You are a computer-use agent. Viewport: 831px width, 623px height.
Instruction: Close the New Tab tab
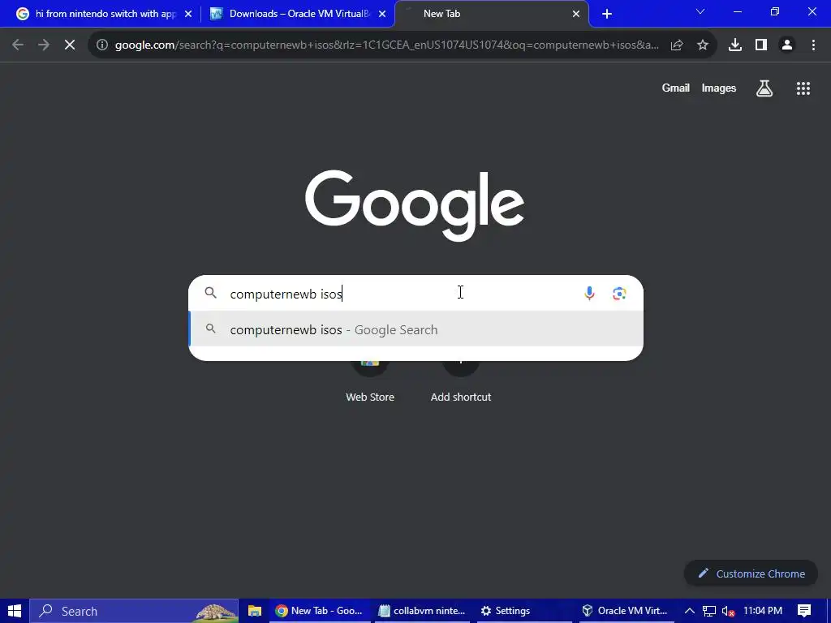576,14
